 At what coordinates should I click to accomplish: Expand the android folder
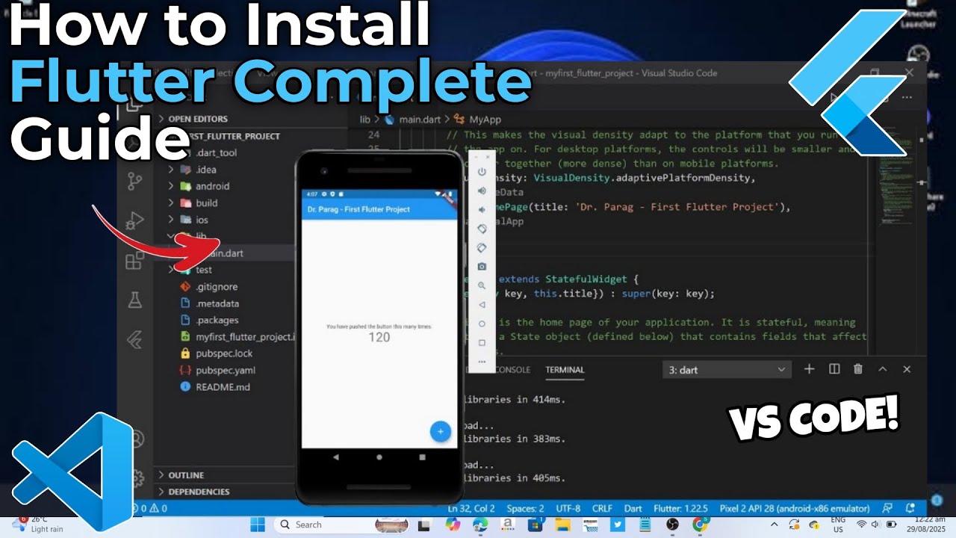point(212,186)
